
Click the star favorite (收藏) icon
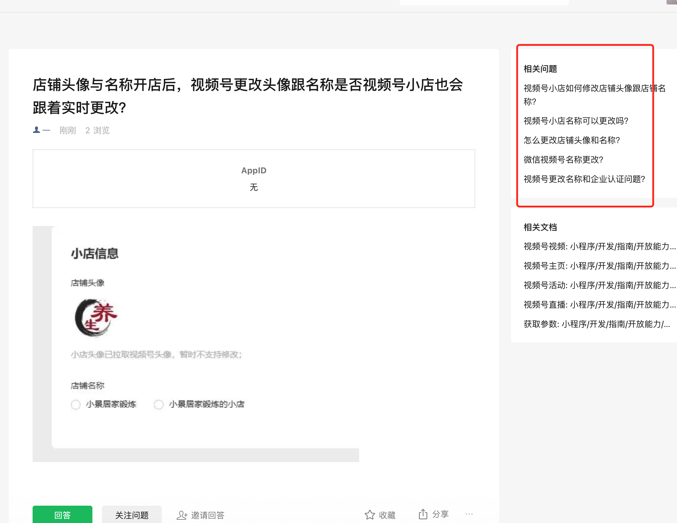[x=370, y=515]
